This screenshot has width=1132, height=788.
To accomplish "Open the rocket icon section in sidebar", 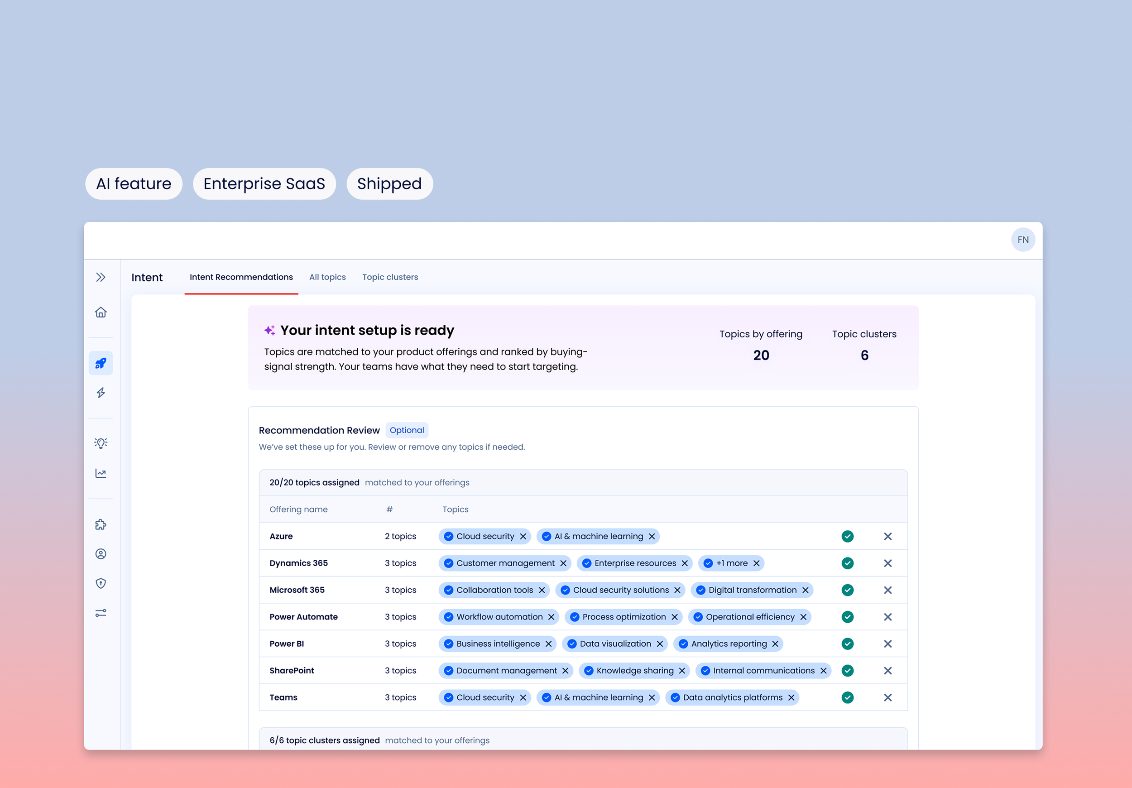I will 101,363.
